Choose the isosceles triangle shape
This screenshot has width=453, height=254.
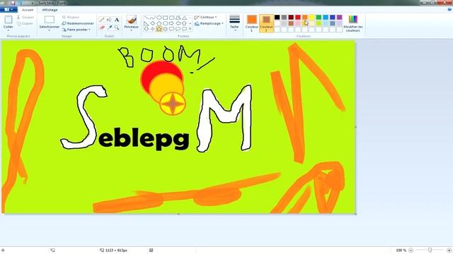pyautogui.click(x=184, y=18)
